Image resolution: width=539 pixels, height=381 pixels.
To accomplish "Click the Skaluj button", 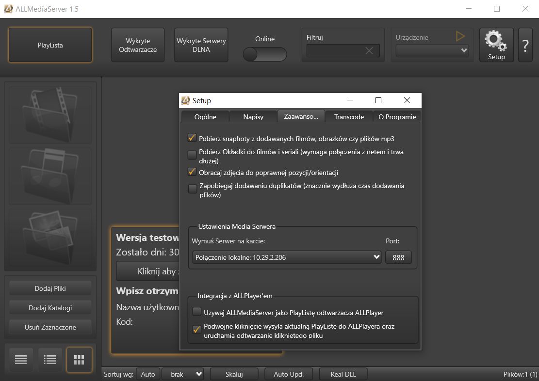I will (234, 374).
